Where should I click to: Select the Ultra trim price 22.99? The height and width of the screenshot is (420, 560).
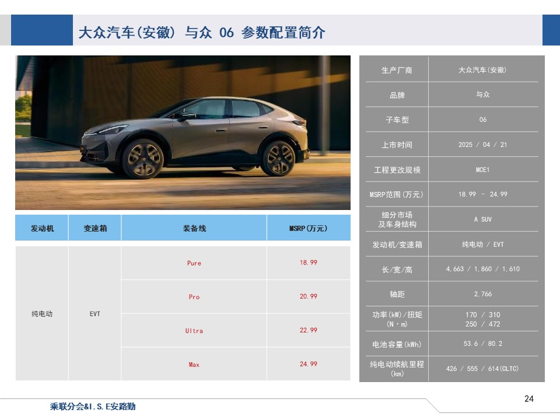[x=309, y=330]
